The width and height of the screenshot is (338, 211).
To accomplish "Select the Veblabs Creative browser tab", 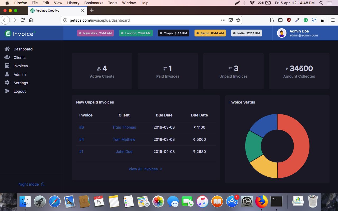I will click(x=53, y=11).
